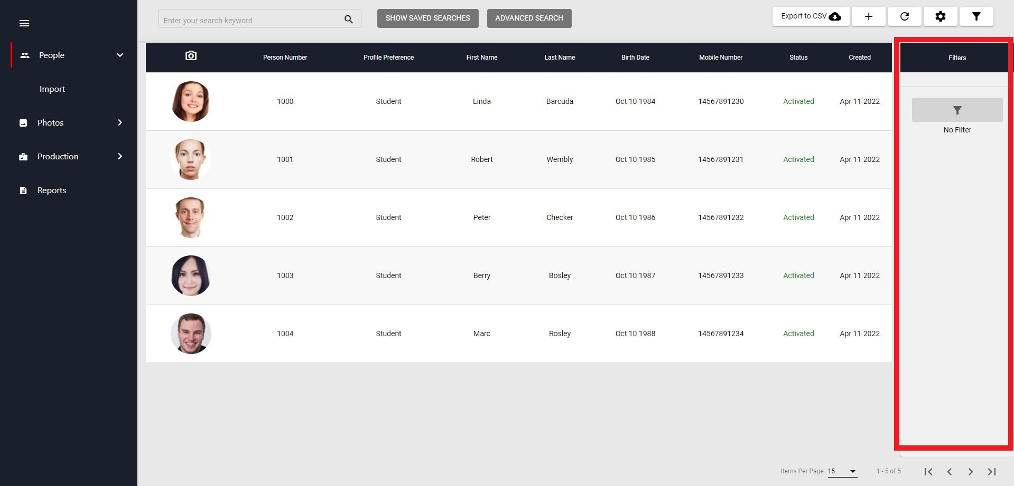Click the search magnifier icon
Image resolution: width=1014 pixels, height=486 pixels.
click(x=348, y=19)
